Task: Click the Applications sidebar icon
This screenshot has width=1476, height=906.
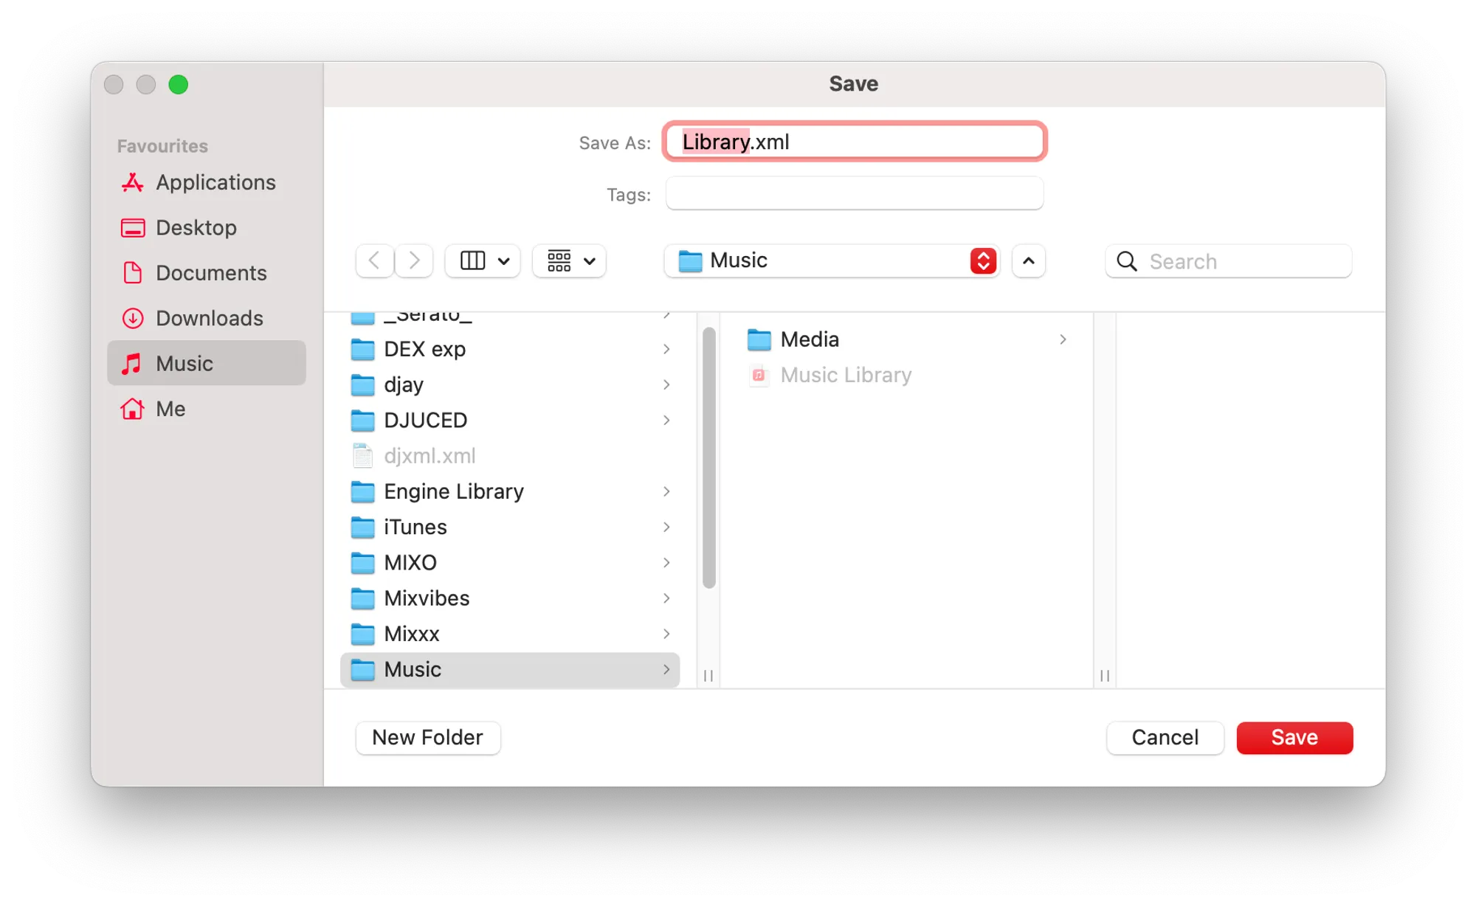Action: [133, 182]
